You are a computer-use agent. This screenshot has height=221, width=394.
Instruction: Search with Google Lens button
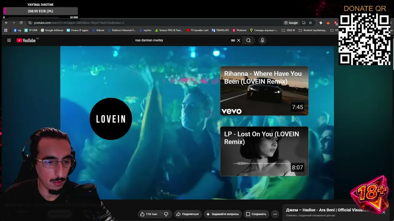291,23
